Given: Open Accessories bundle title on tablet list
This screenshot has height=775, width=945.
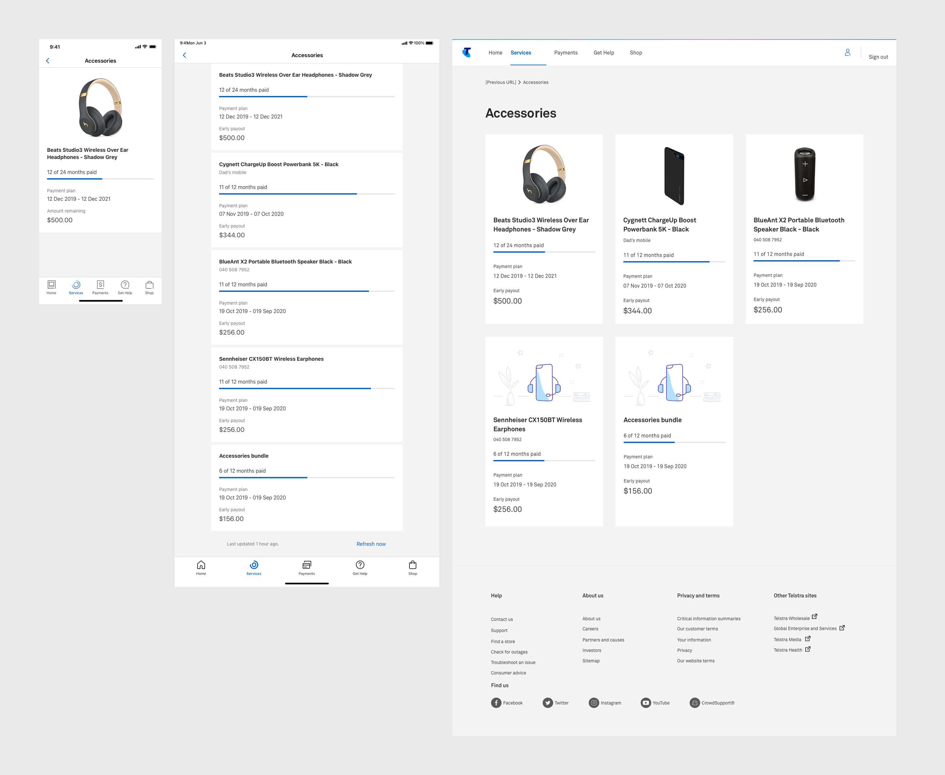Looking at the screenshot, I should coord(244,456).
